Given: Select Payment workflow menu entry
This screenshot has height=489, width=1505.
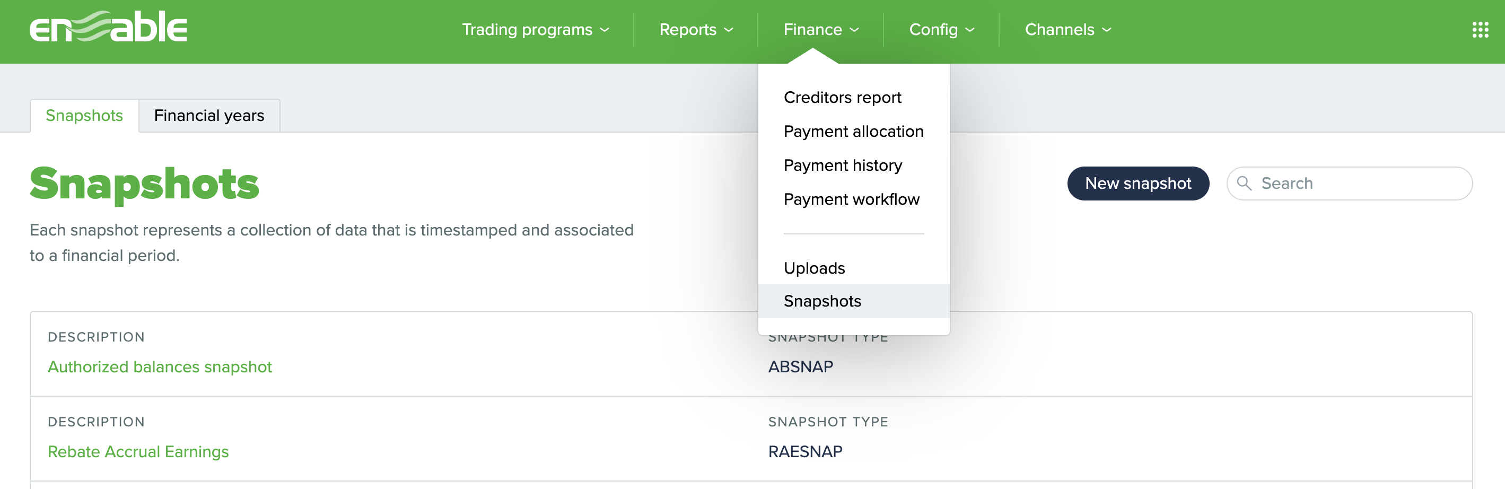Looking at the screenshot, I should coord(852,199).
